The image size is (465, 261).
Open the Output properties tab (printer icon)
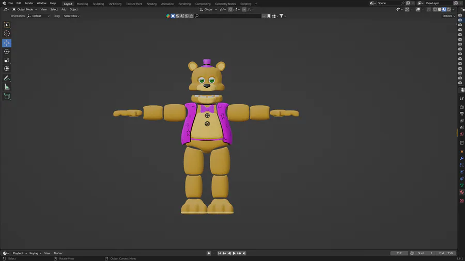462,113
